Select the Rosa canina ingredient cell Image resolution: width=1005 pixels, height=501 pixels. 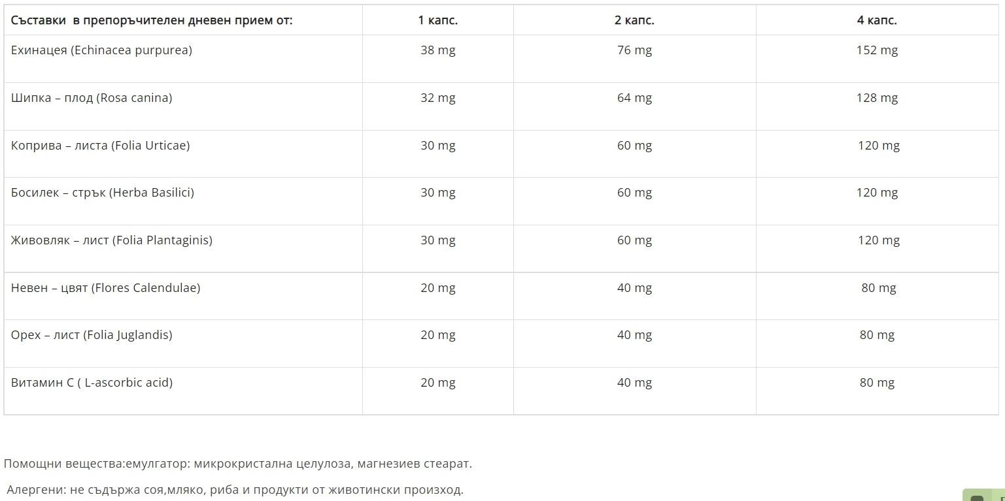(x=92, y=98)
